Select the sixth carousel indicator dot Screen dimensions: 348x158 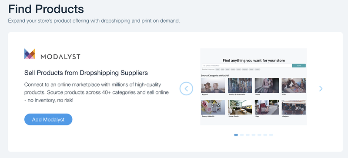(265, 135)
